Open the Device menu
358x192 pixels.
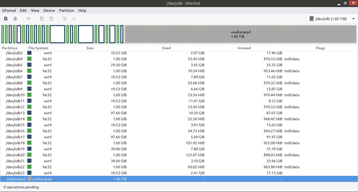49,10
